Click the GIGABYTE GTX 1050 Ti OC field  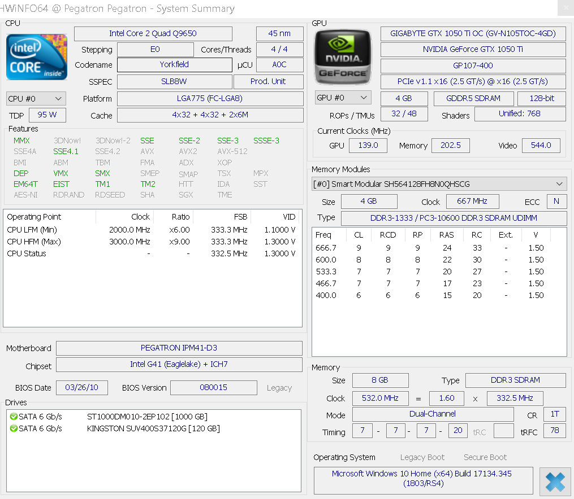[473, 34]
